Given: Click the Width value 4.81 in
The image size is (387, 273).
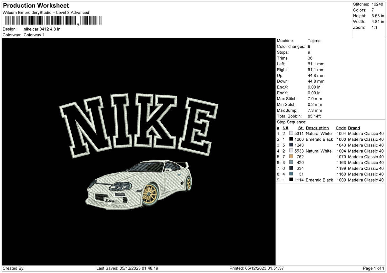Looking at the screenshot, I should tap(378, 22).
